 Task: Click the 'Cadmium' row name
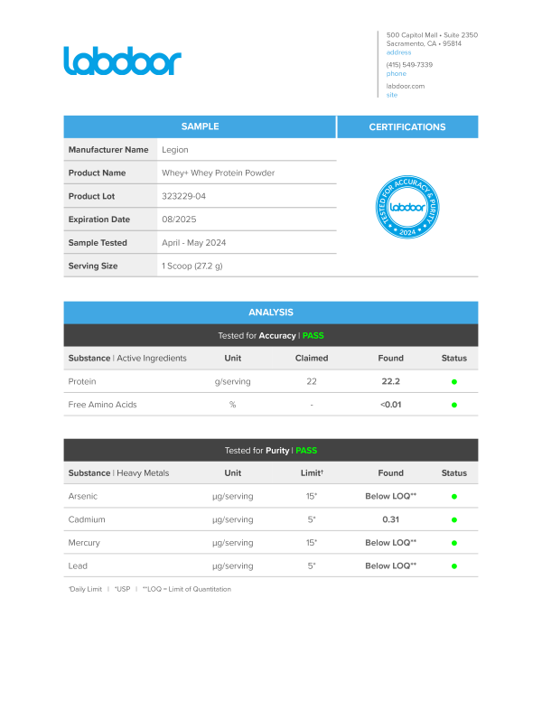[x=87, y=519]
